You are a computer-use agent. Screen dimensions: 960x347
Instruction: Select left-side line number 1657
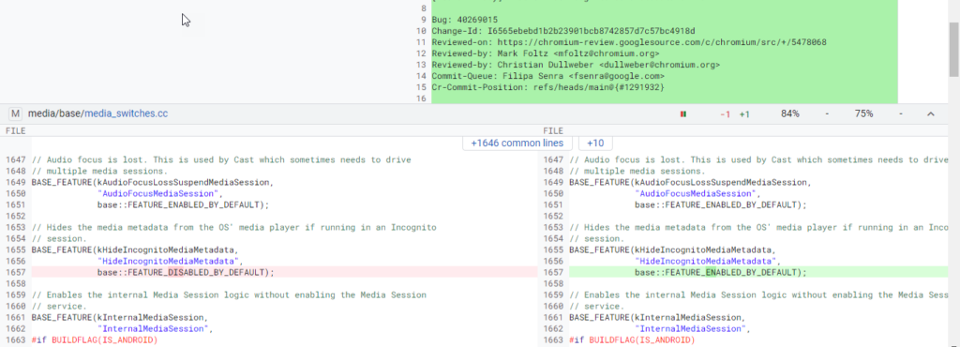tap(16, 272)
